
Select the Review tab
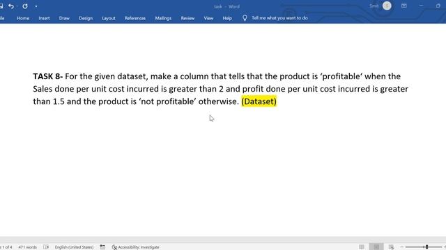pos(187,18)
